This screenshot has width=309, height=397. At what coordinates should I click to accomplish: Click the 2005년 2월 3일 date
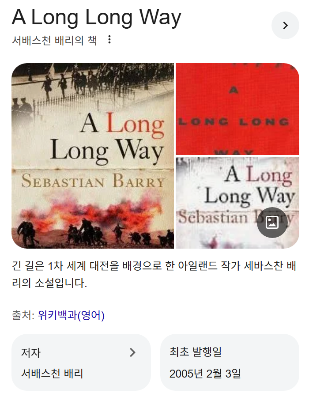pos(205,374)
